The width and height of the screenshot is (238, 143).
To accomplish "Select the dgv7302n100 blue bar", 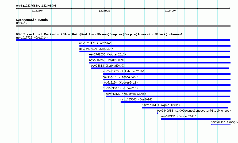I will point(155,51).
